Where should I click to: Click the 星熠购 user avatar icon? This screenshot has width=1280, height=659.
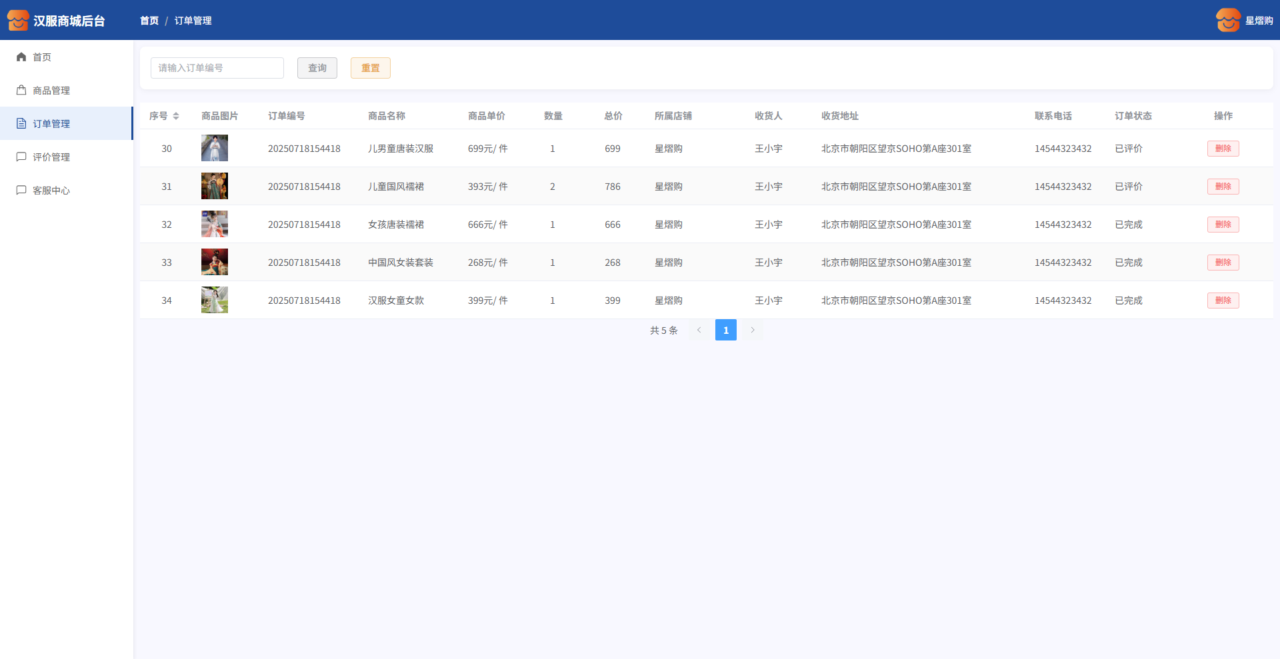tap(1228, 21)
